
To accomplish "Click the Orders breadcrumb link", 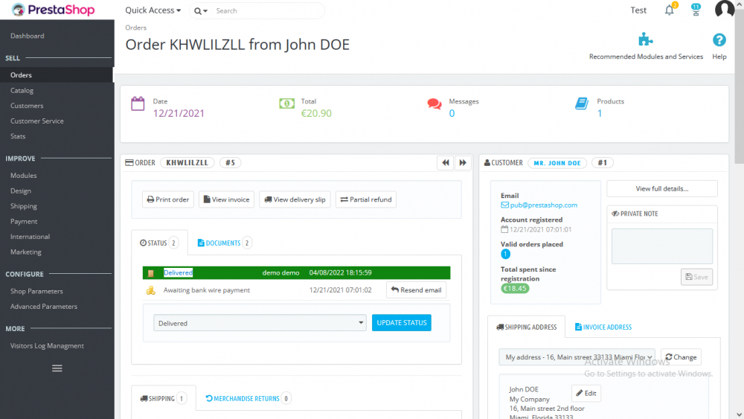I will tap(135, 28).
